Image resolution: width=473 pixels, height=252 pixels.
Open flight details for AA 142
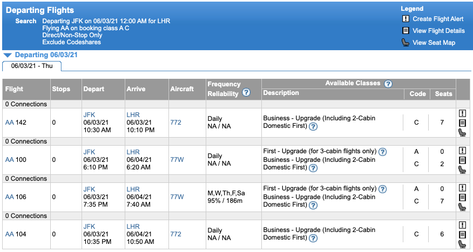(x=462, y=123)
